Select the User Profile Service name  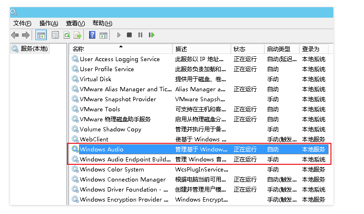[107, 69]
